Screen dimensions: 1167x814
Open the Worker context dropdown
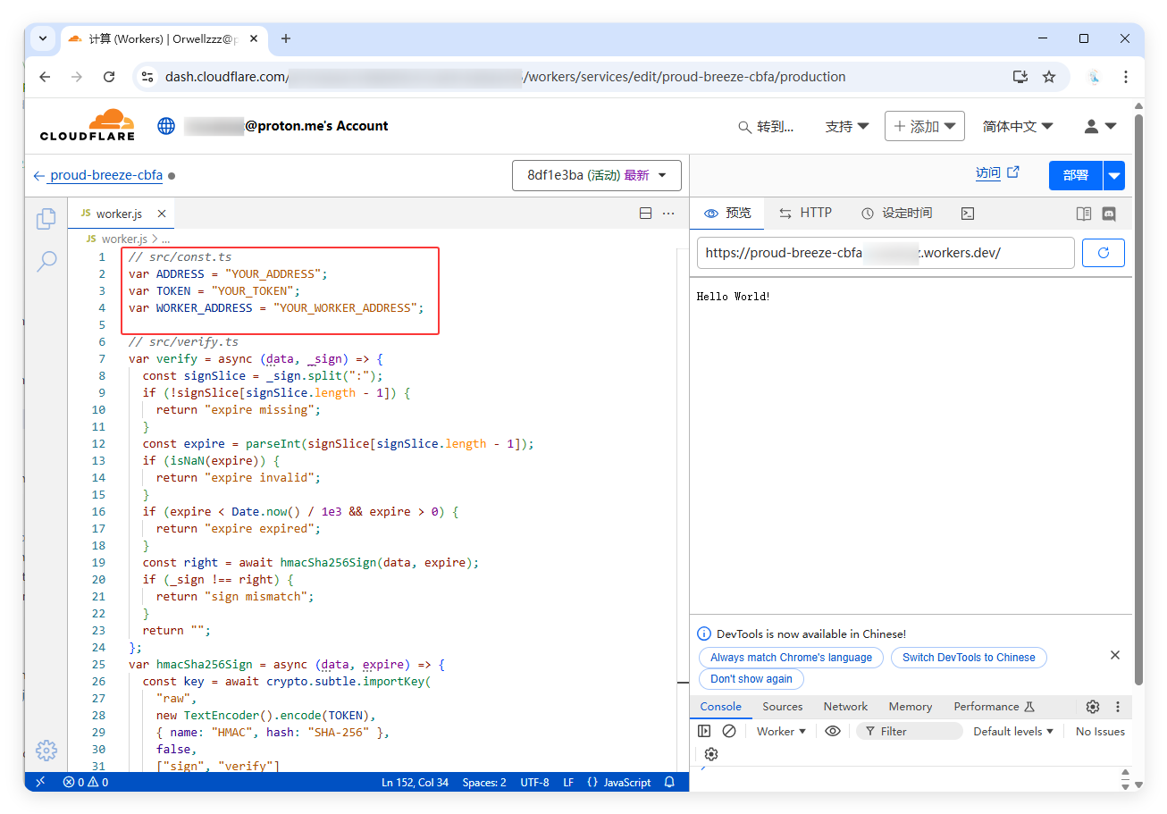tap(780, 731)
